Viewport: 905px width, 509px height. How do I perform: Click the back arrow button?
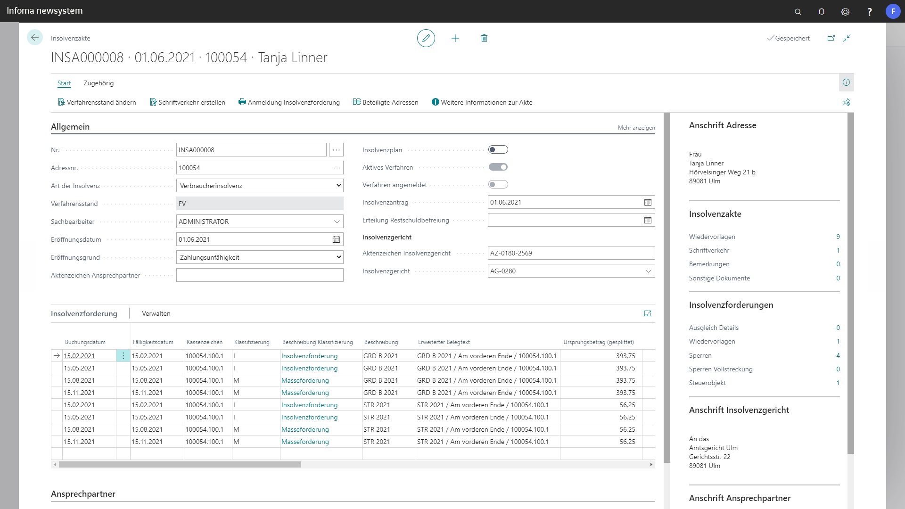click(35, 38)
